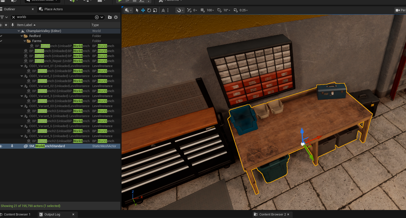Screen dimensions: 406x218
Task: Toggle grid location snapping icon
Action: pos(203,10)
